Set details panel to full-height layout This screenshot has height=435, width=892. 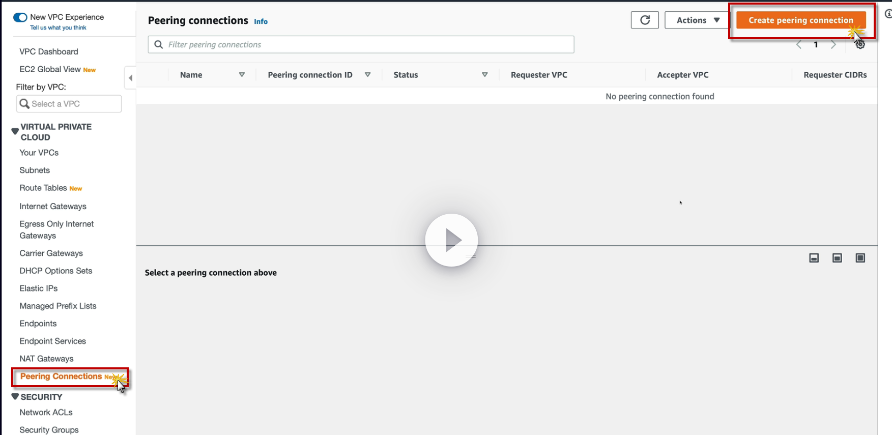(x=860, y=258)
